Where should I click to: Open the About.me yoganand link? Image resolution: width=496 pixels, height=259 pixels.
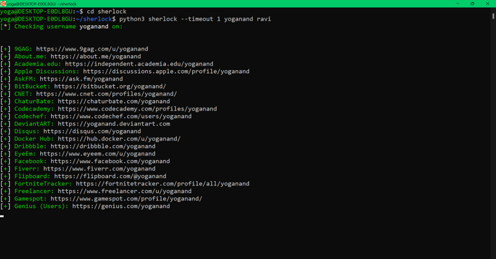tap(96, 57)
